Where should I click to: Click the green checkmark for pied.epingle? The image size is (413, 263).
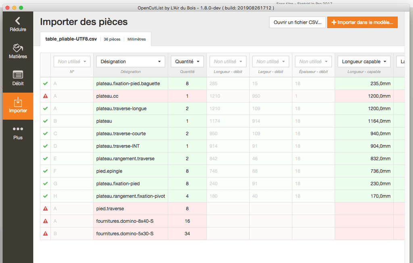(45, 171)
